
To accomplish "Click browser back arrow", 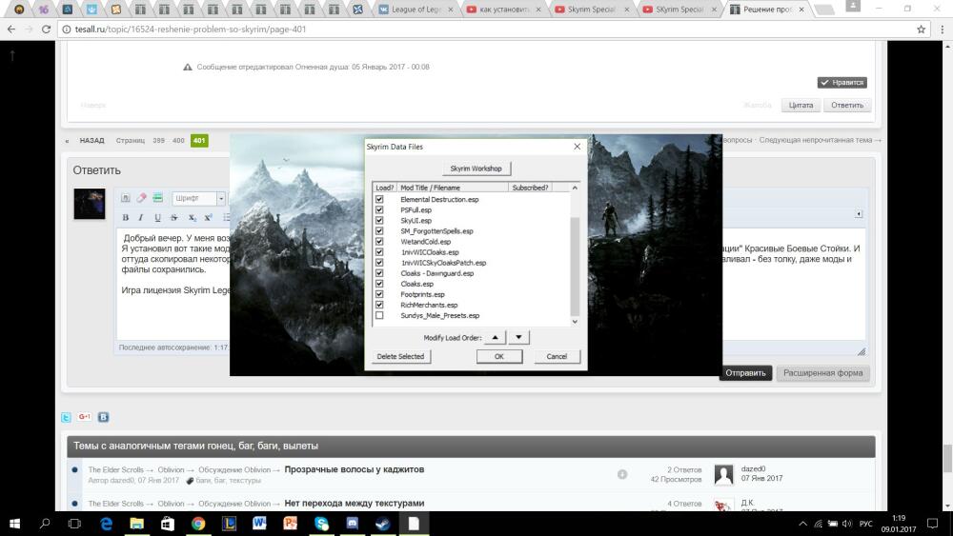I will 10,30.
